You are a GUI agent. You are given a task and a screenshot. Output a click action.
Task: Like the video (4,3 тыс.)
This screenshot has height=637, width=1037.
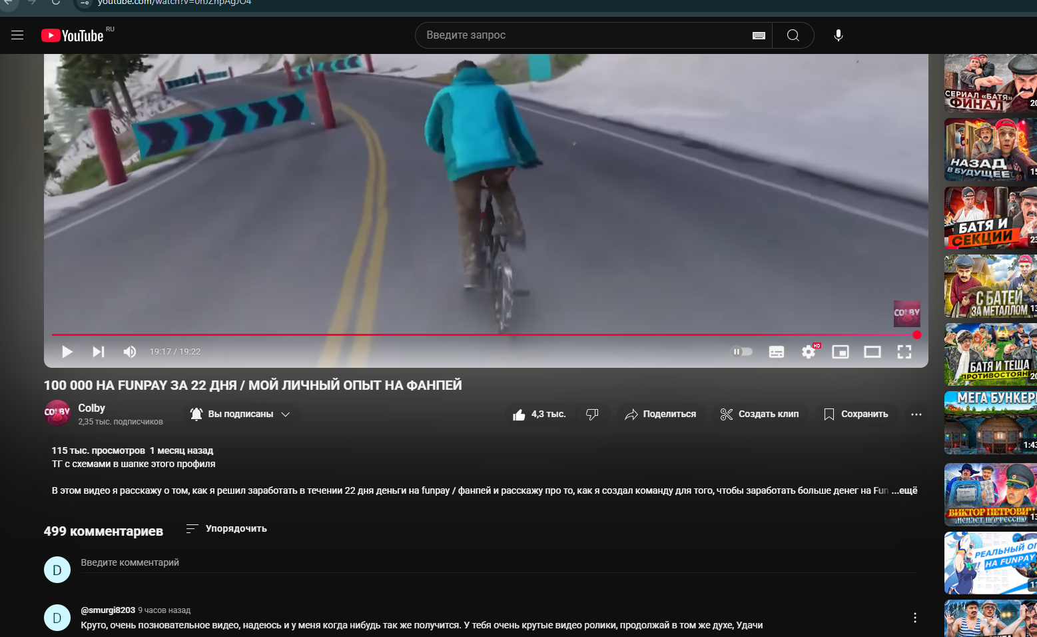tap(539, 414)
